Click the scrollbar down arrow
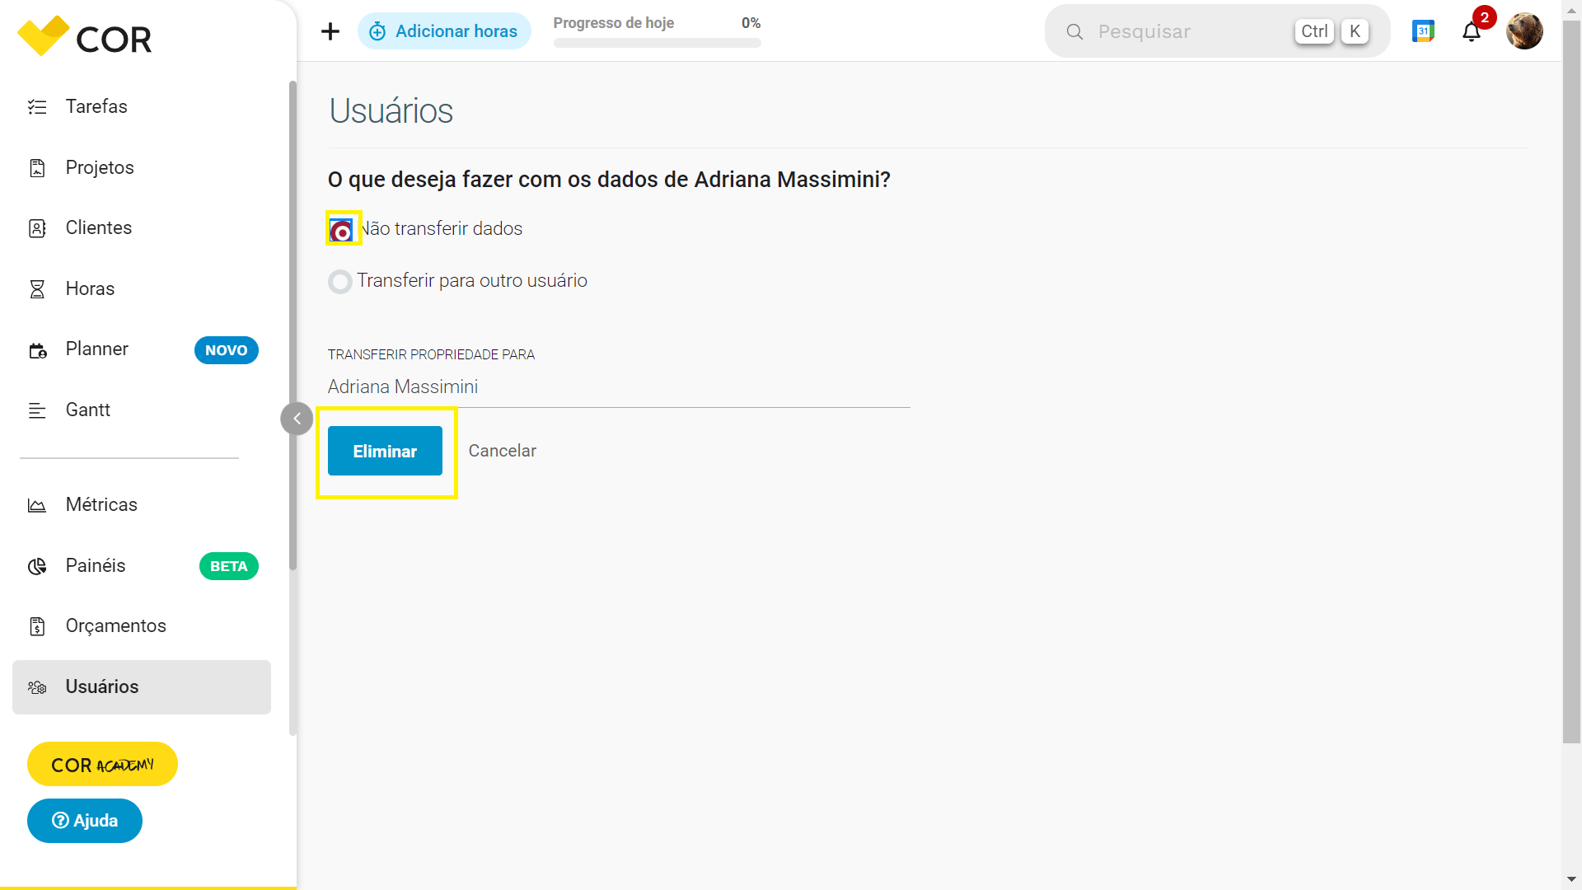 [1572, 880]
